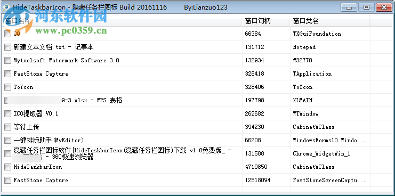Check the 新建文本文档.txt - 记事本 row checkbox
Viewport: 395px width, 196px height.
[8, 47]
